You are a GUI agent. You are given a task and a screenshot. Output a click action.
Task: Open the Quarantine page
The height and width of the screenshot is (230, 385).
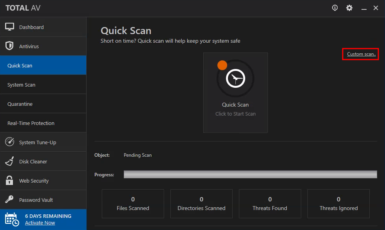pyautogui.click(x=43, y=104)
